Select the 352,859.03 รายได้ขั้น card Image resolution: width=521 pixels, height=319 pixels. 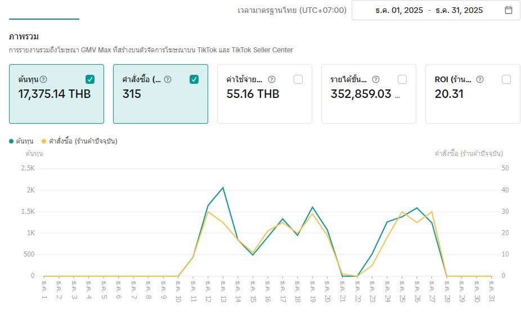(x=369, y=101)
